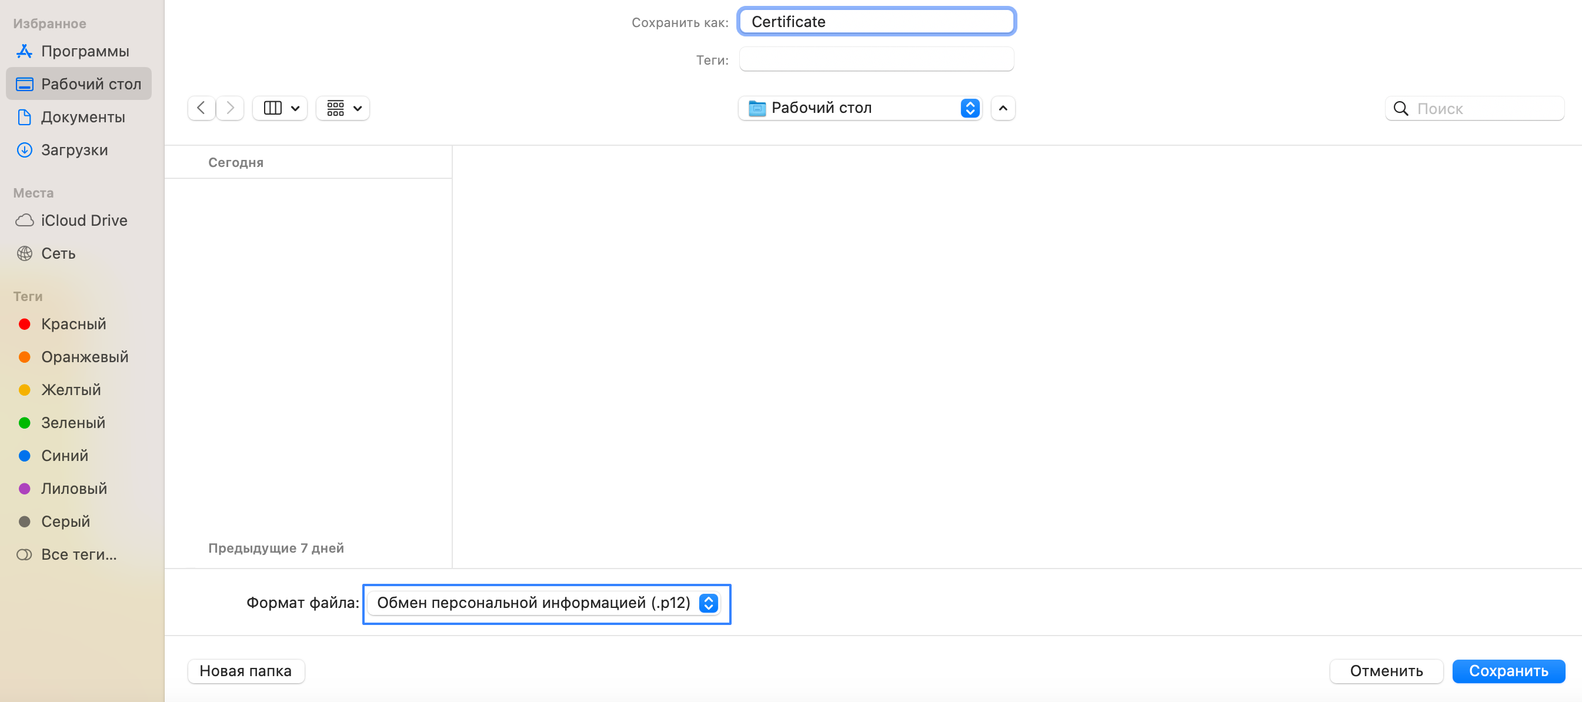1582x702 pixels.
Task: Click the search magnifier icon
Action: [1400, 109]
